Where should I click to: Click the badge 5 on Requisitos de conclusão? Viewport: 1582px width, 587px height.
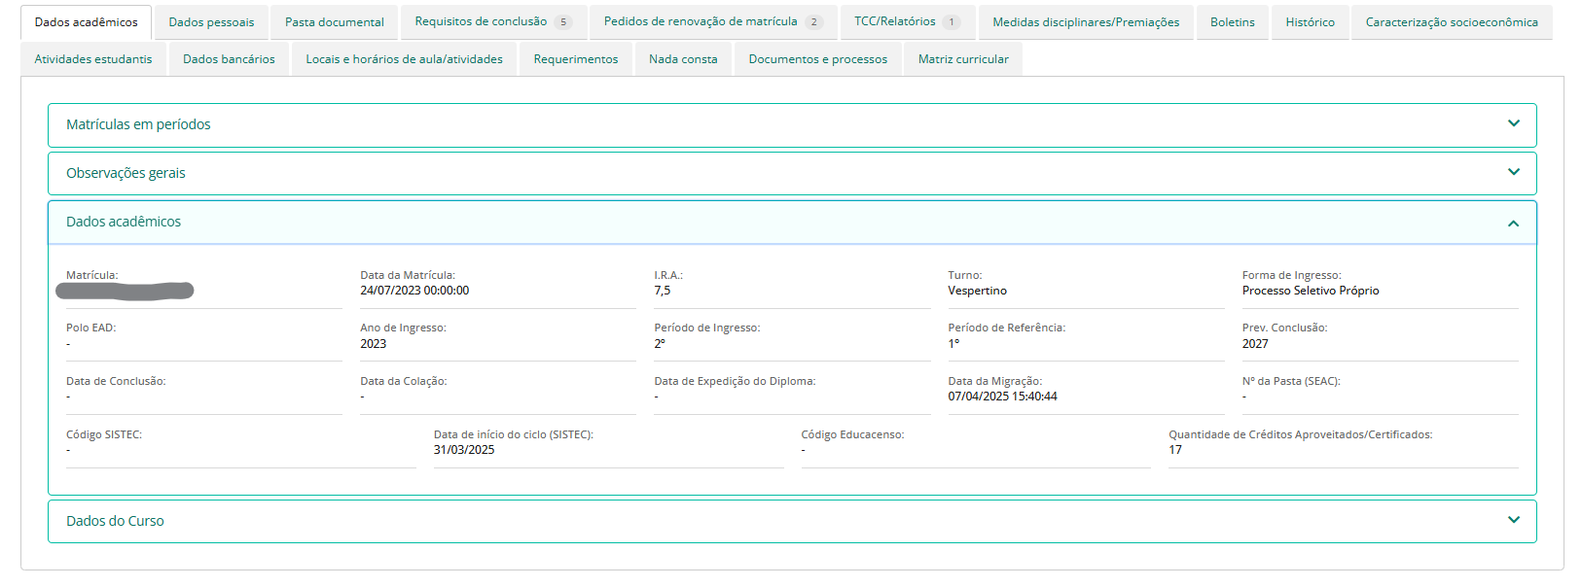click(x=563, y=22)
